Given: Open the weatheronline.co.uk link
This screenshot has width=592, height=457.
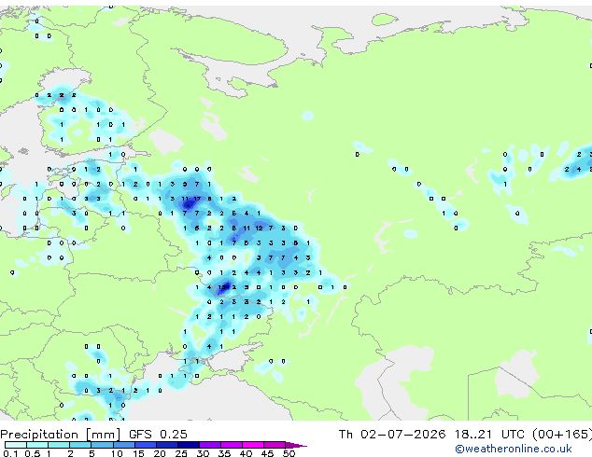Looking at the screenshot, I should point(514,449).
